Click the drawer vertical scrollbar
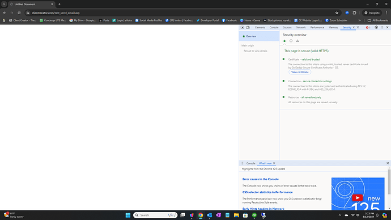This screenshot has width=391, height=220. [x=389, y=182]
